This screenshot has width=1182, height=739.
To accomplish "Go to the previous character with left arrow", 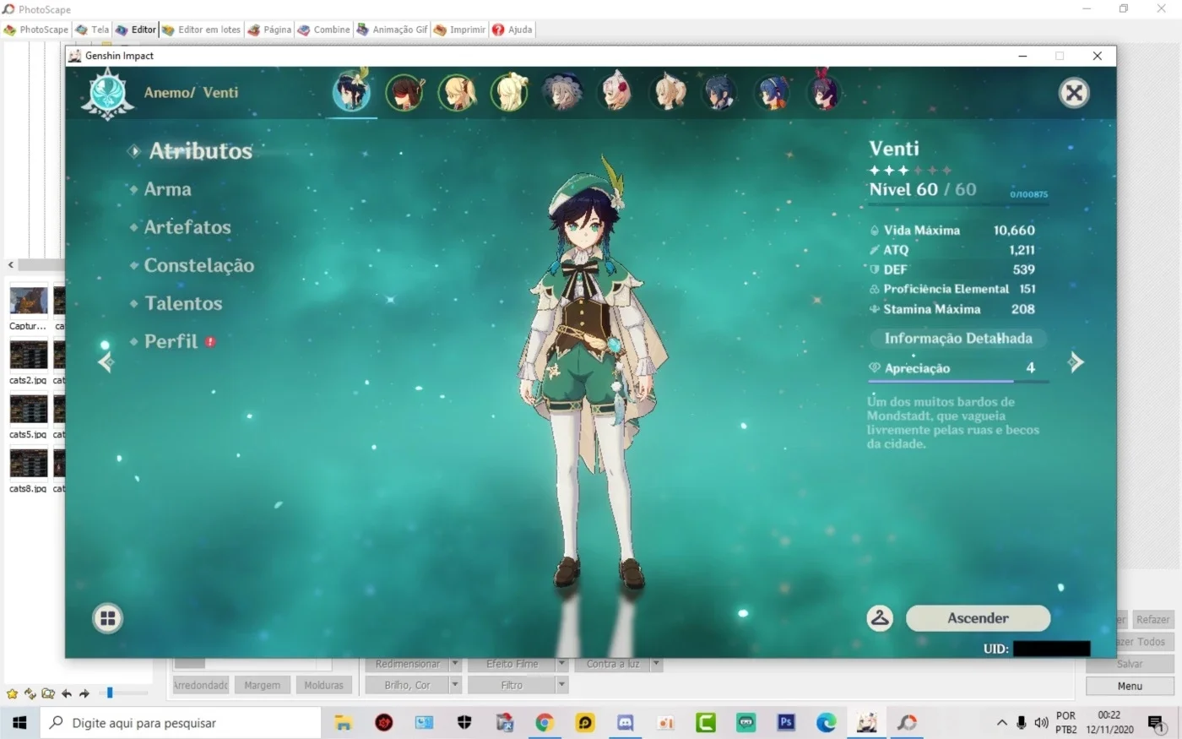I will click(x=106, y=362).
